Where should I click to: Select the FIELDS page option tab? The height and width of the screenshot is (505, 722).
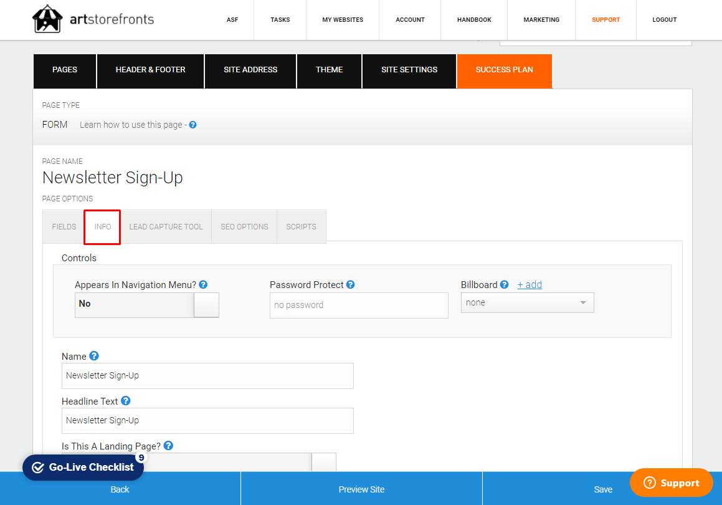click(x=64, y=227)
